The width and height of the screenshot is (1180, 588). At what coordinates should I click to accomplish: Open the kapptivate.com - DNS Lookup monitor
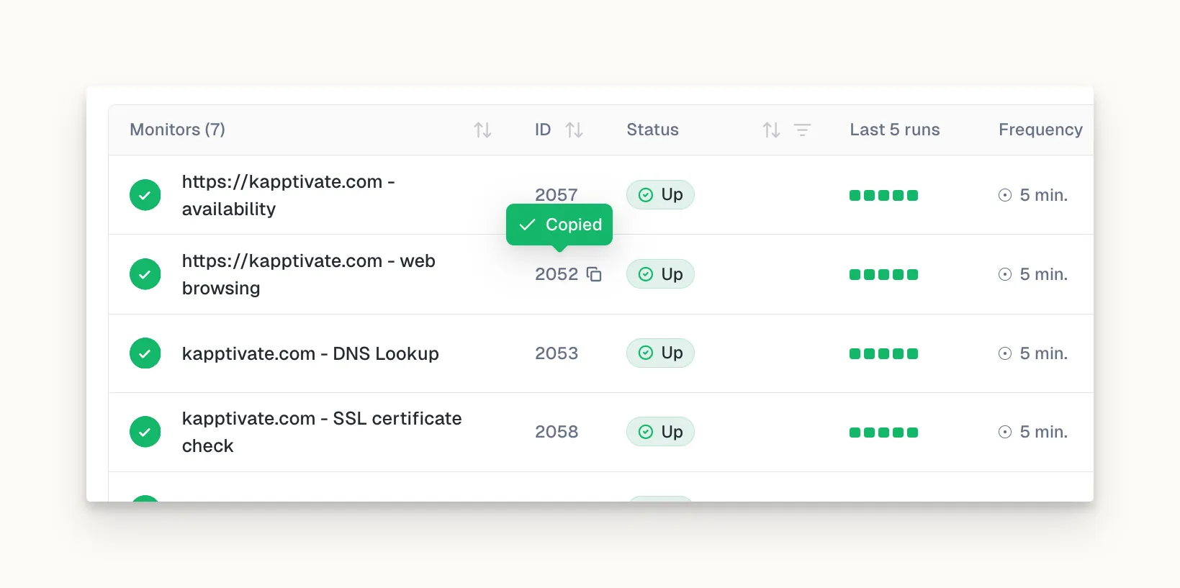point(310,353)
